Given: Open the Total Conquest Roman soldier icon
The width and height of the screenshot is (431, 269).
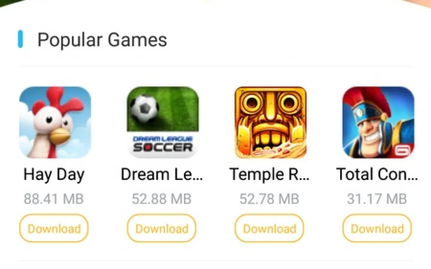Looking at the screenshot, I should click(378, 122).
